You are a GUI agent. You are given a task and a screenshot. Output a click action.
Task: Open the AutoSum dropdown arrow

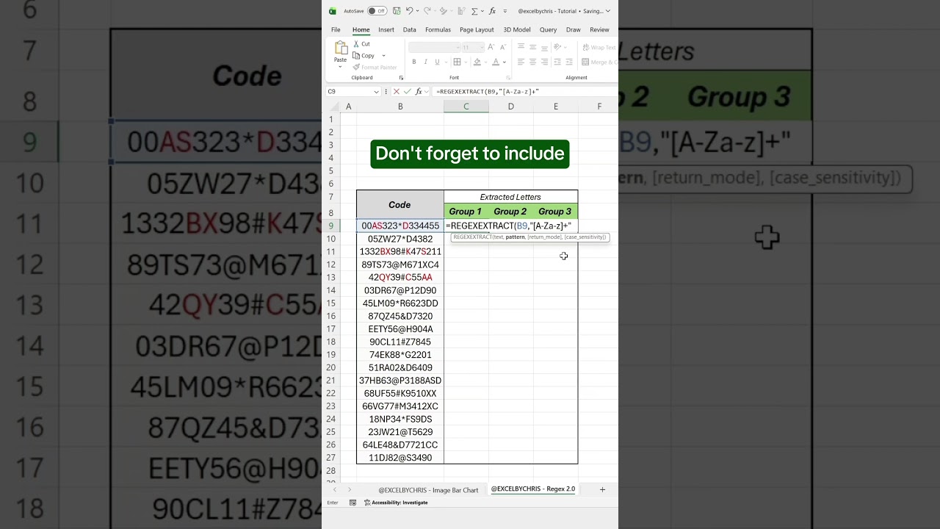(x=482, y=11)
